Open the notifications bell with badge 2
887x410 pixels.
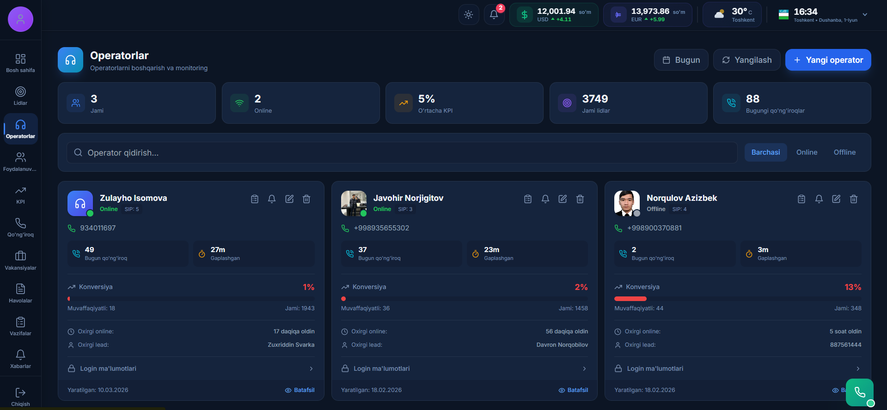[x=494, y=15]
